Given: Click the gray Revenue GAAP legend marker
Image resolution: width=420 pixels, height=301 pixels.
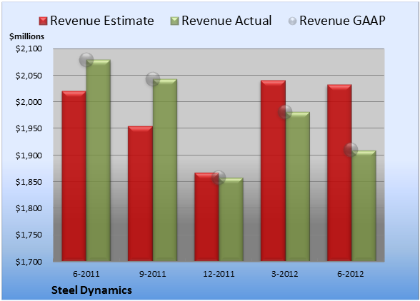Looking at the screenshot, I should click(292, 21).
